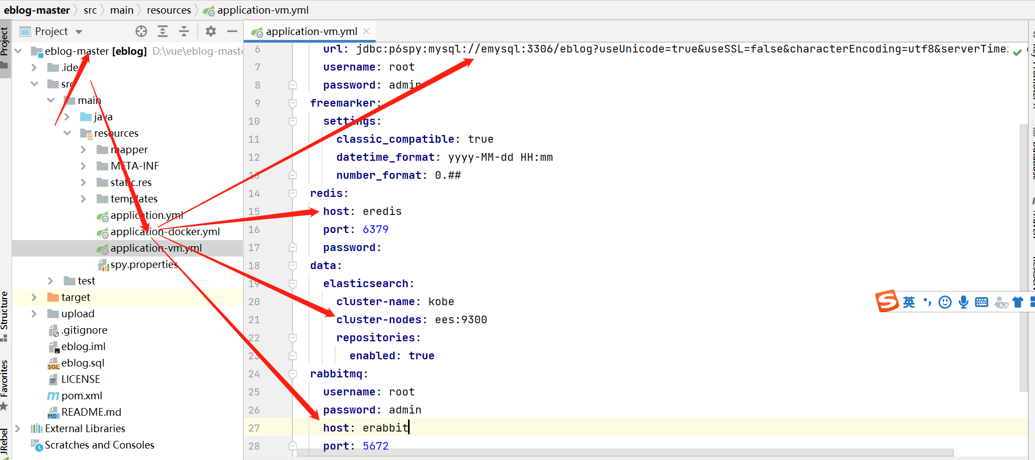Click the locate/select opened file target icon
The height and width of the screenshot is (460, 1035).
[x=141, y=31]
